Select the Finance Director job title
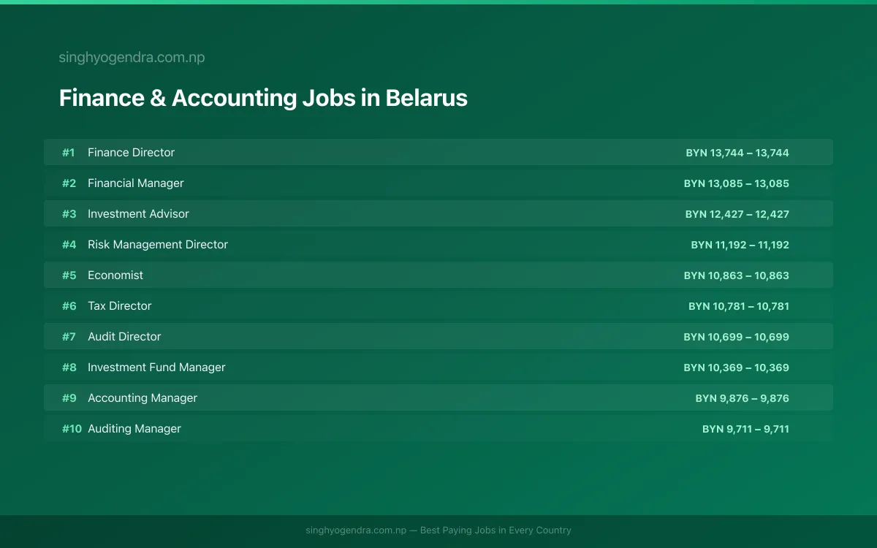This screenshot has height=548, width=877. (x=132, y=153)
